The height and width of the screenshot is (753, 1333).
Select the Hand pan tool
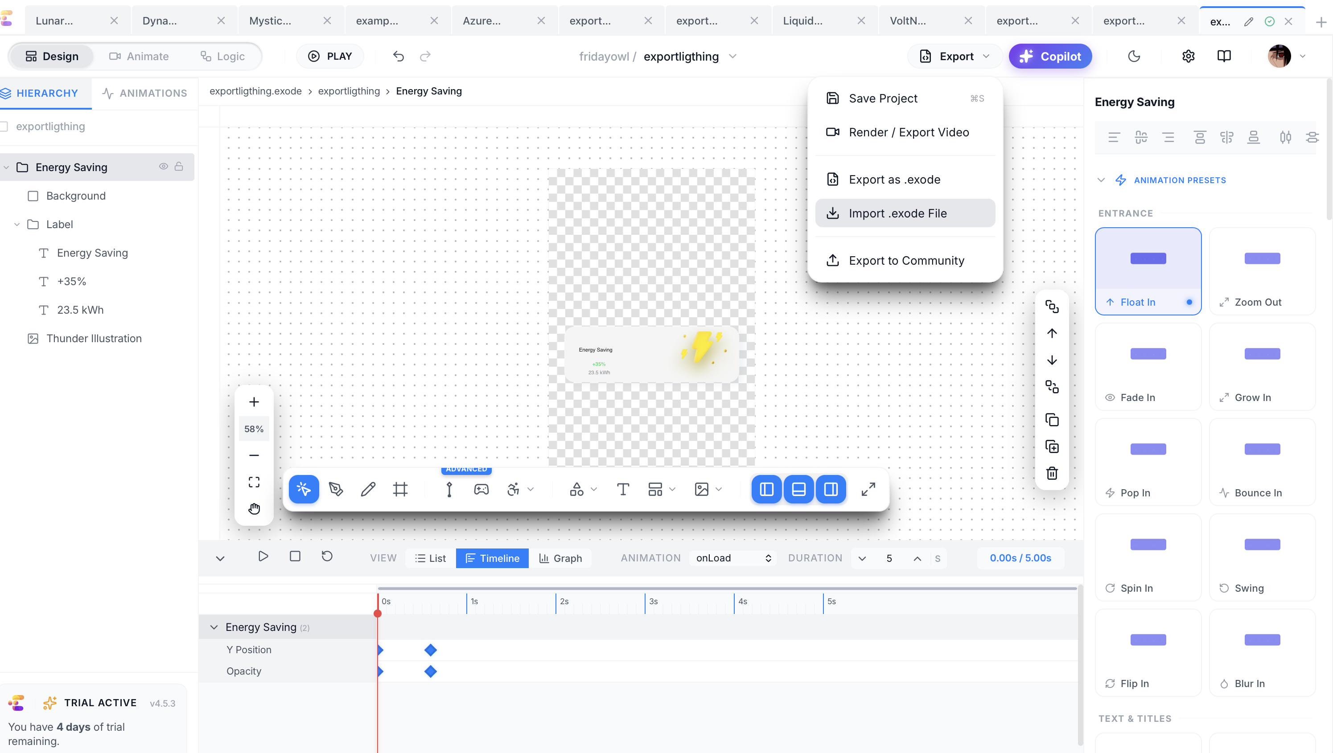[x=254, y=509]
